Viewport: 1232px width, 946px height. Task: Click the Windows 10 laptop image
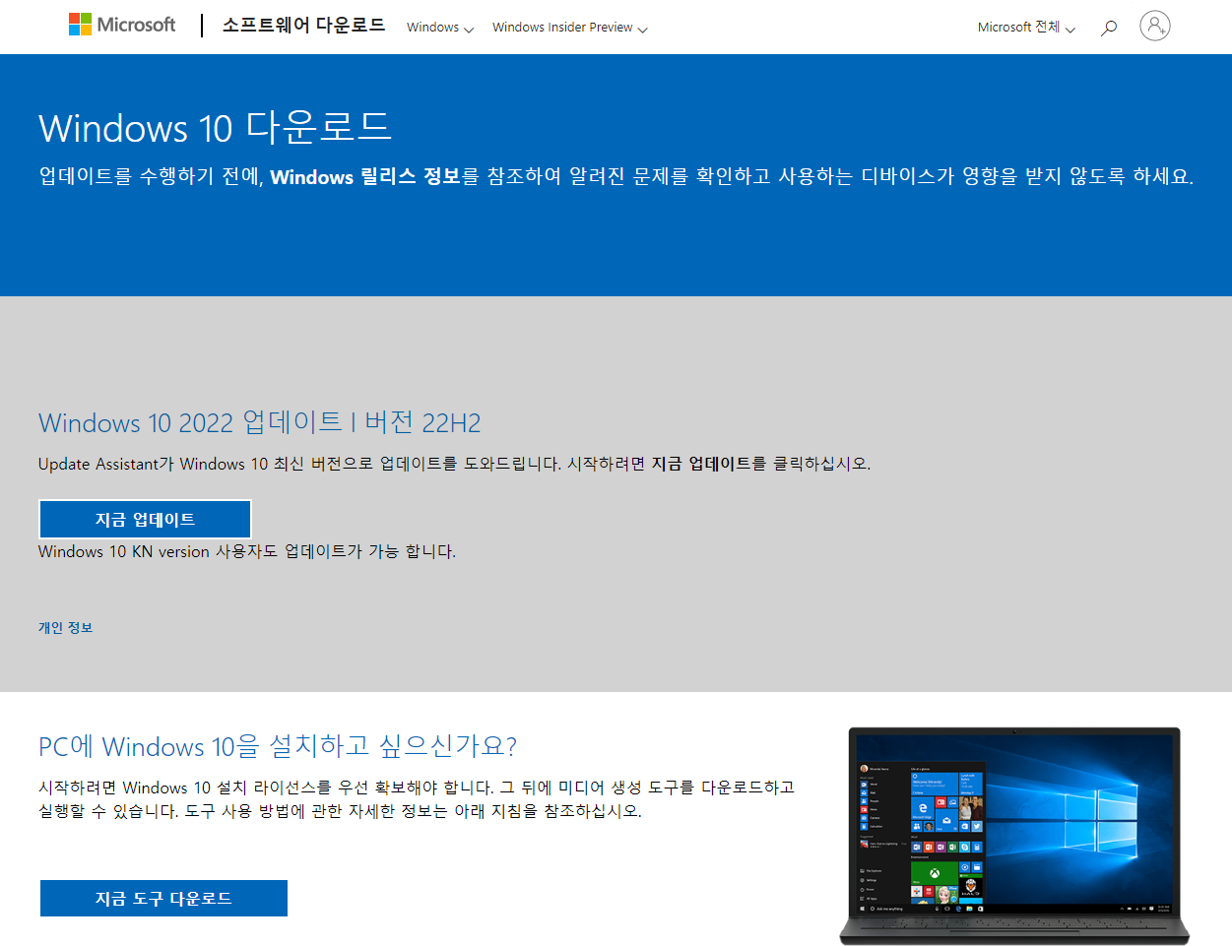1014,835
